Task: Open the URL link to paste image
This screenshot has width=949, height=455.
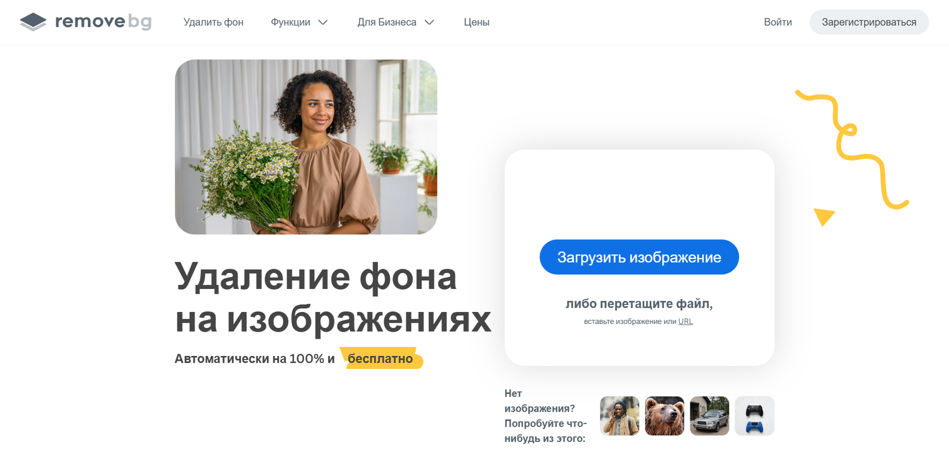Action: click(685, 322)
